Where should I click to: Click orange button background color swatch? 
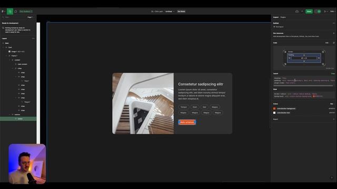tap(274, 109)
